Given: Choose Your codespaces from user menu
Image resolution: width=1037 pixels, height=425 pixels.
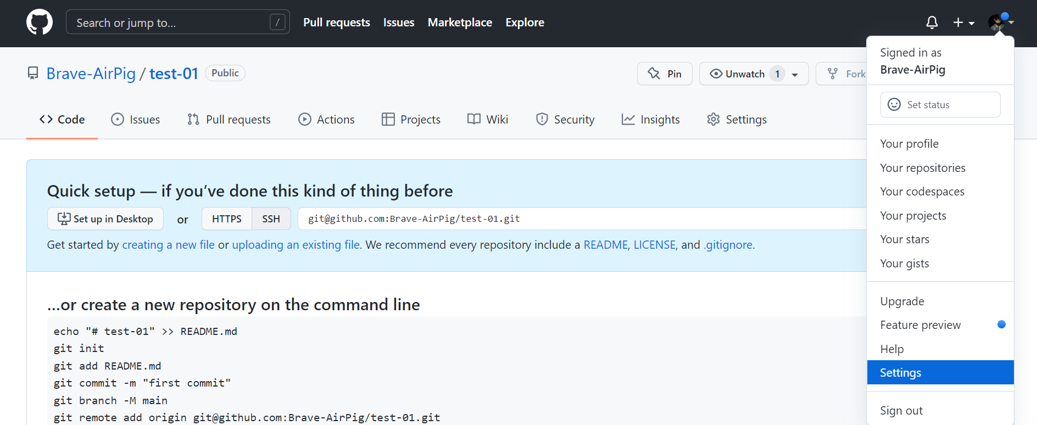Looking at the screenshot, I should 940,192.
